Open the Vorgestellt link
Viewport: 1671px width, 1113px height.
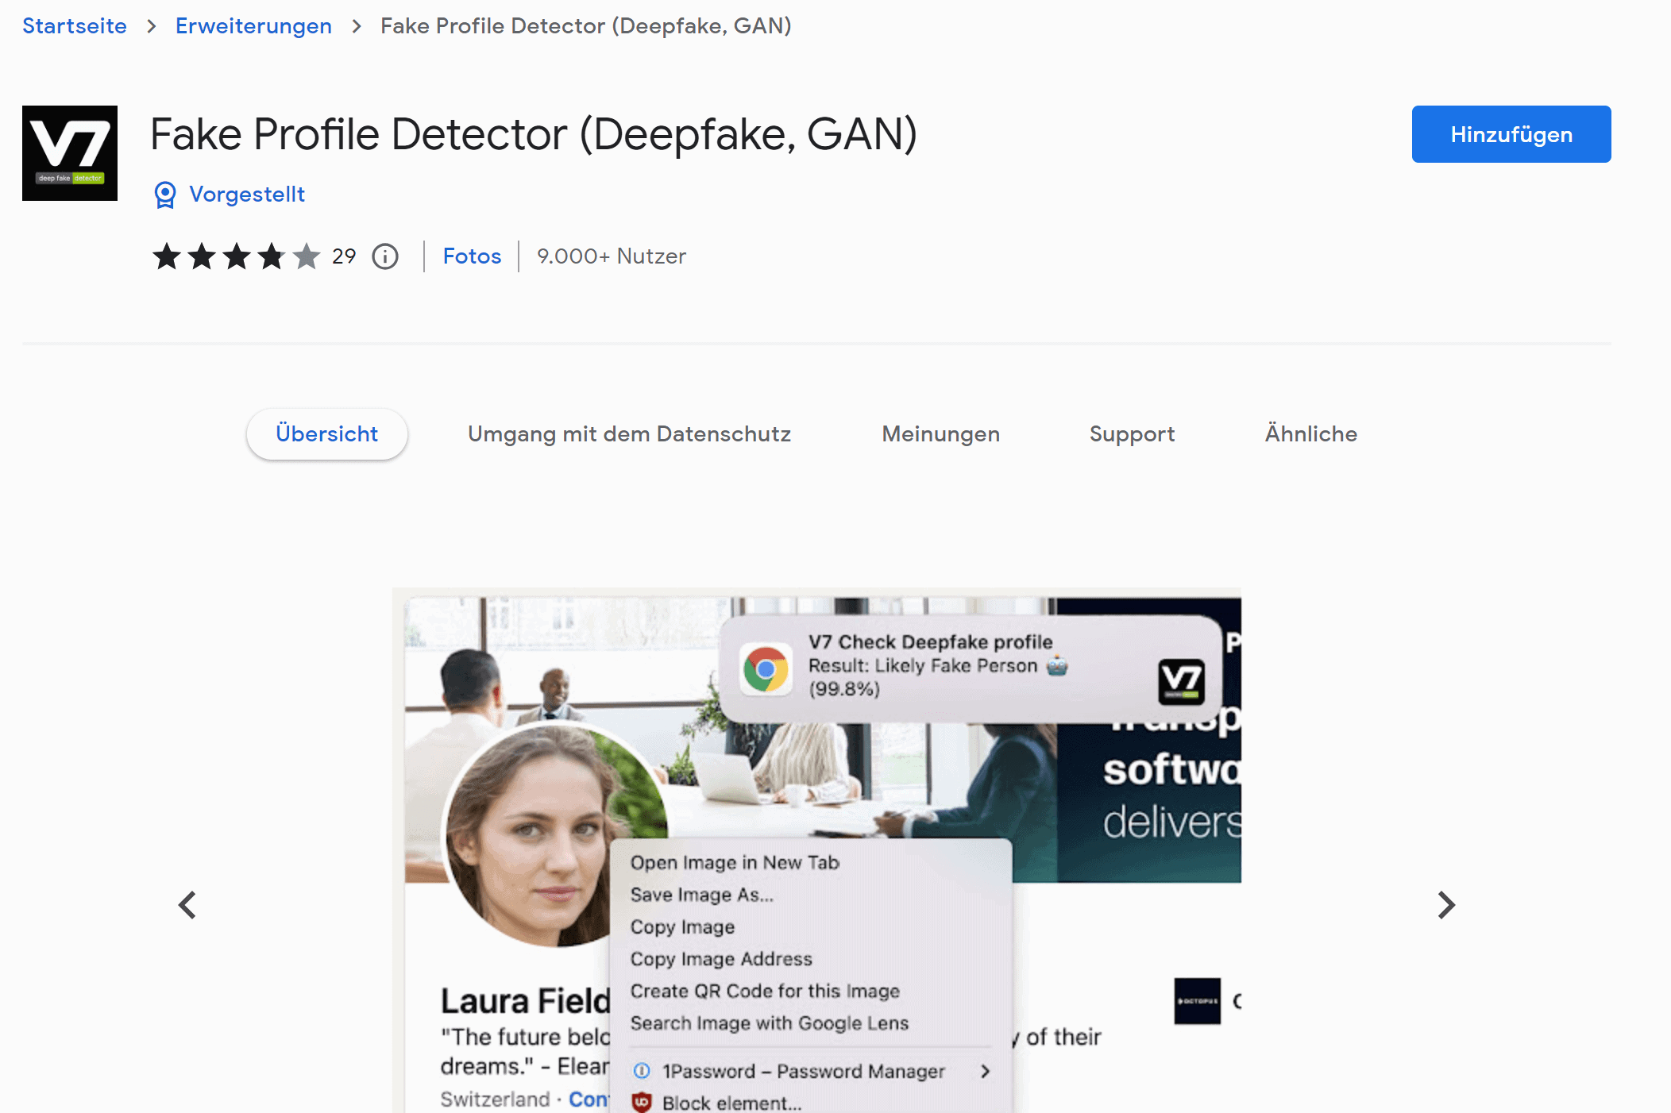pos(247,194)
